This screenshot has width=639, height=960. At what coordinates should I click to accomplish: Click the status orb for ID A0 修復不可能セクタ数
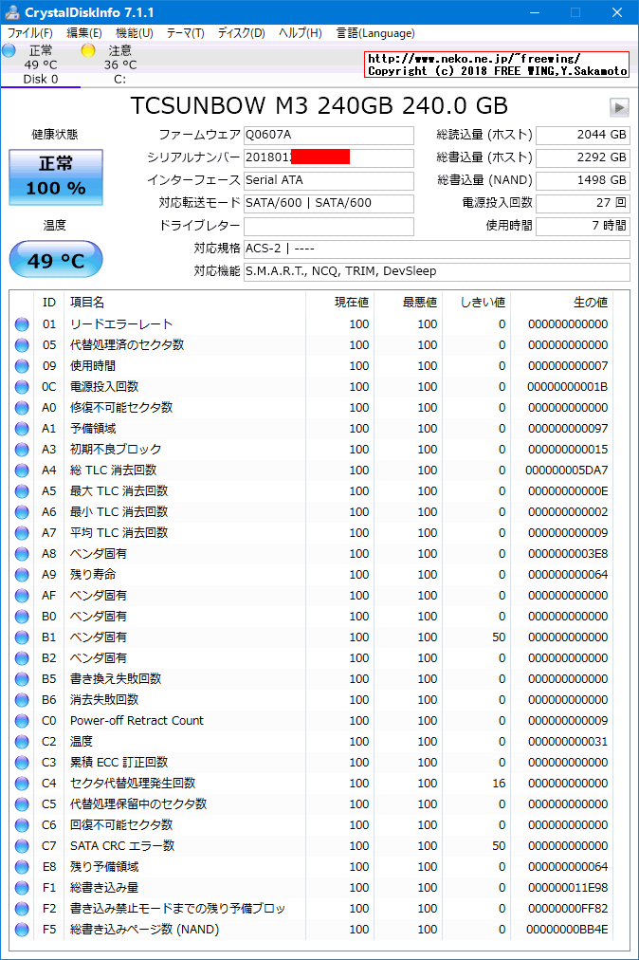click(x=22, y=408)
